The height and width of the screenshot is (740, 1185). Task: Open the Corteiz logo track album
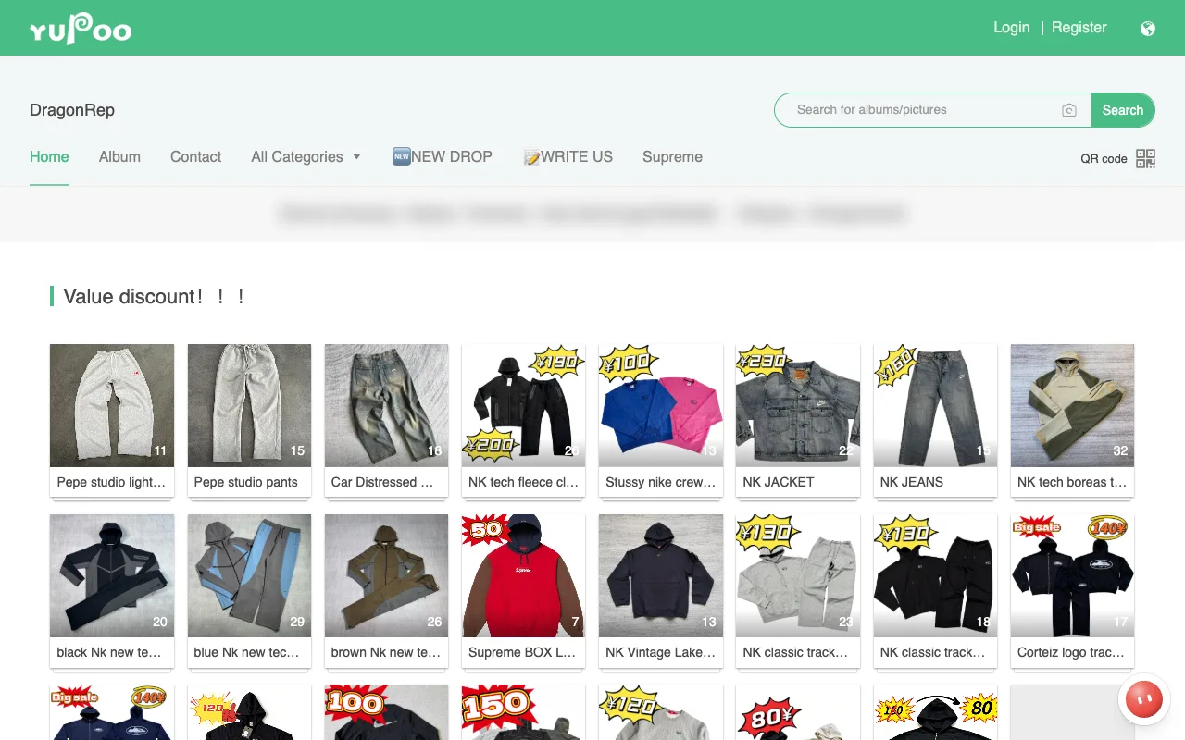tap(1072, 575)
